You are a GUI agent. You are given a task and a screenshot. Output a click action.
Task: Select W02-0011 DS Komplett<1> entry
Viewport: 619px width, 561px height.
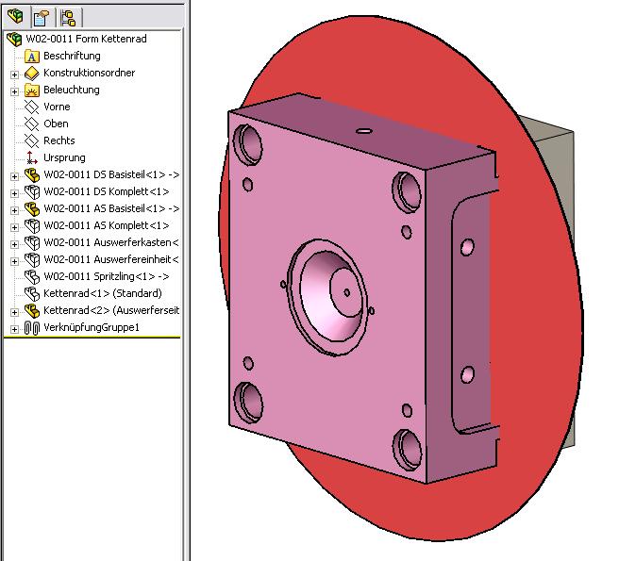107,191
